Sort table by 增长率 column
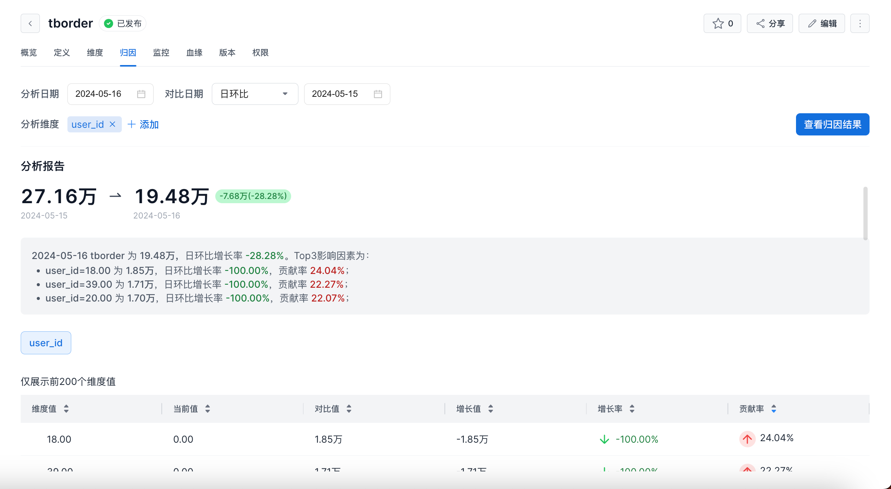 (x=632, y=409)
